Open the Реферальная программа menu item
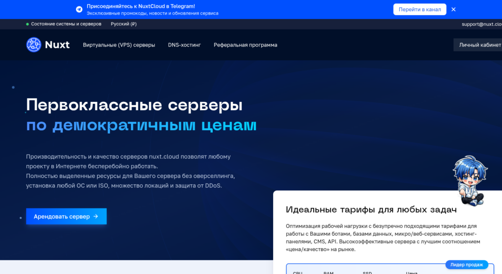Image resolution: width=502 pixels, height=274 pixels. pos(246,45)
